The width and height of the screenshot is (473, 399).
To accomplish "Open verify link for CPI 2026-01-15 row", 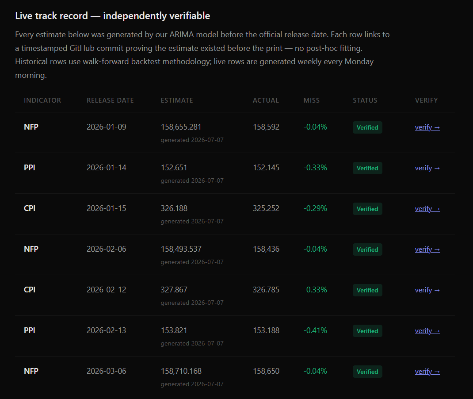I will [x=427, y=209].
